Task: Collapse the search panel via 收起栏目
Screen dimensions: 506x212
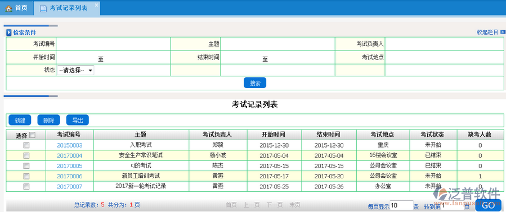Action: coord(487,32)
